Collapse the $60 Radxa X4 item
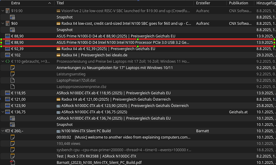 click(x=3, y=24)
